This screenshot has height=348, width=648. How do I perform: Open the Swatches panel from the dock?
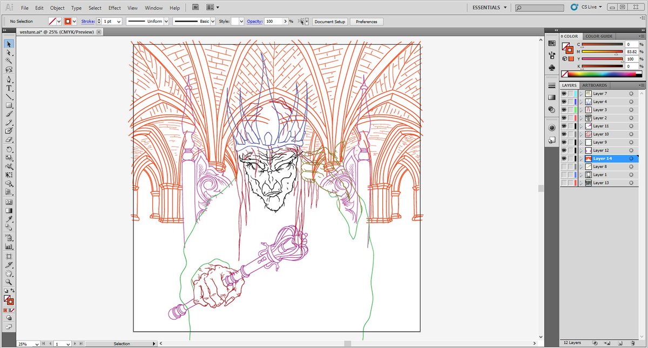551,43
